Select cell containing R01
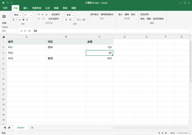 point(27,47)
